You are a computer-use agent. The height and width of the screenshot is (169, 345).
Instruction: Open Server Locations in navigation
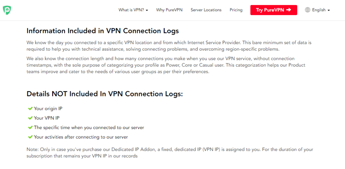point(206,10)
